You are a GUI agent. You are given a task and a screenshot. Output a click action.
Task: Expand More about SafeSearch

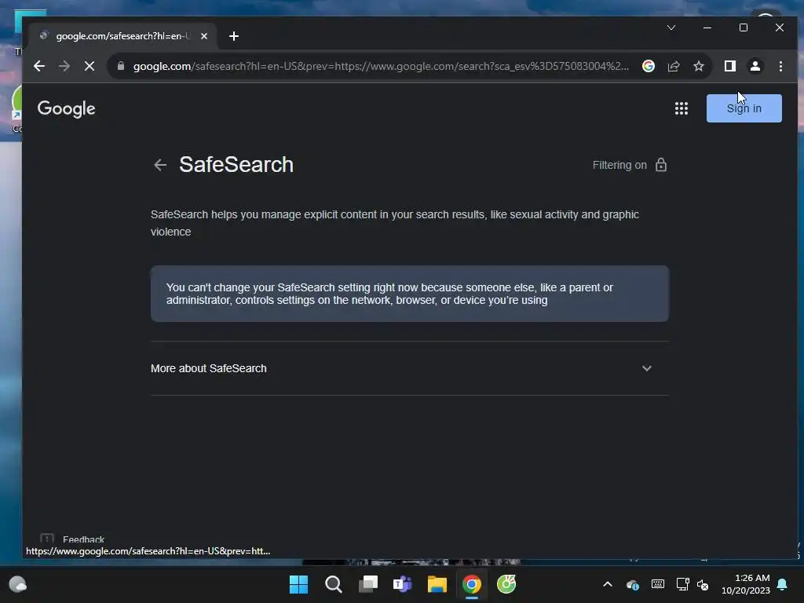[409, 368]
